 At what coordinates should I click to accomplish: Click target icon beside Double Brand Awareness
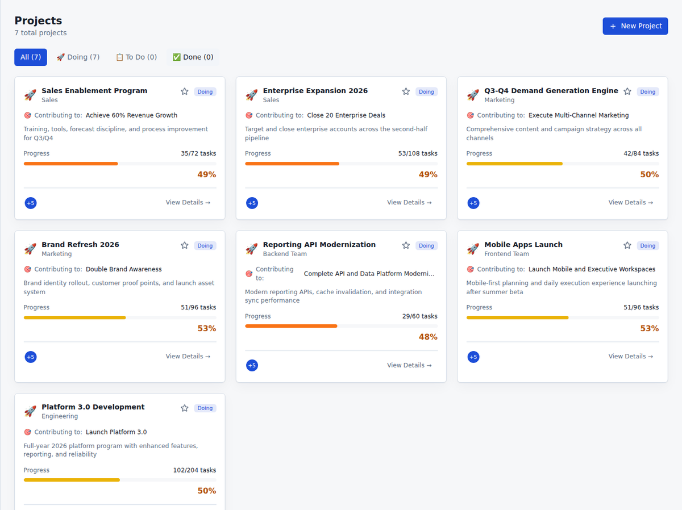(27, 269)
